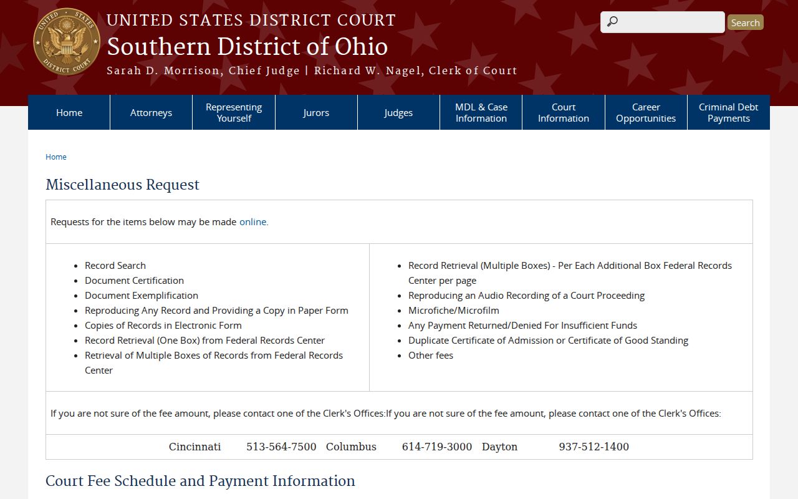Focus the site search input field
This screenshot has width=798, height=499.
click(662, 22)
